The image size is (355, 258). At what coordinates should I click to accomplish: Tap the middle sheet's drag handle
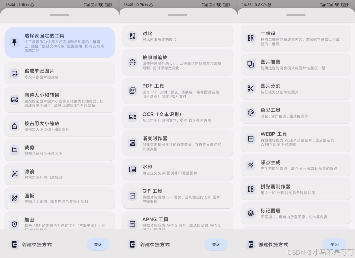pyautogui.click(x=178, y=15)
